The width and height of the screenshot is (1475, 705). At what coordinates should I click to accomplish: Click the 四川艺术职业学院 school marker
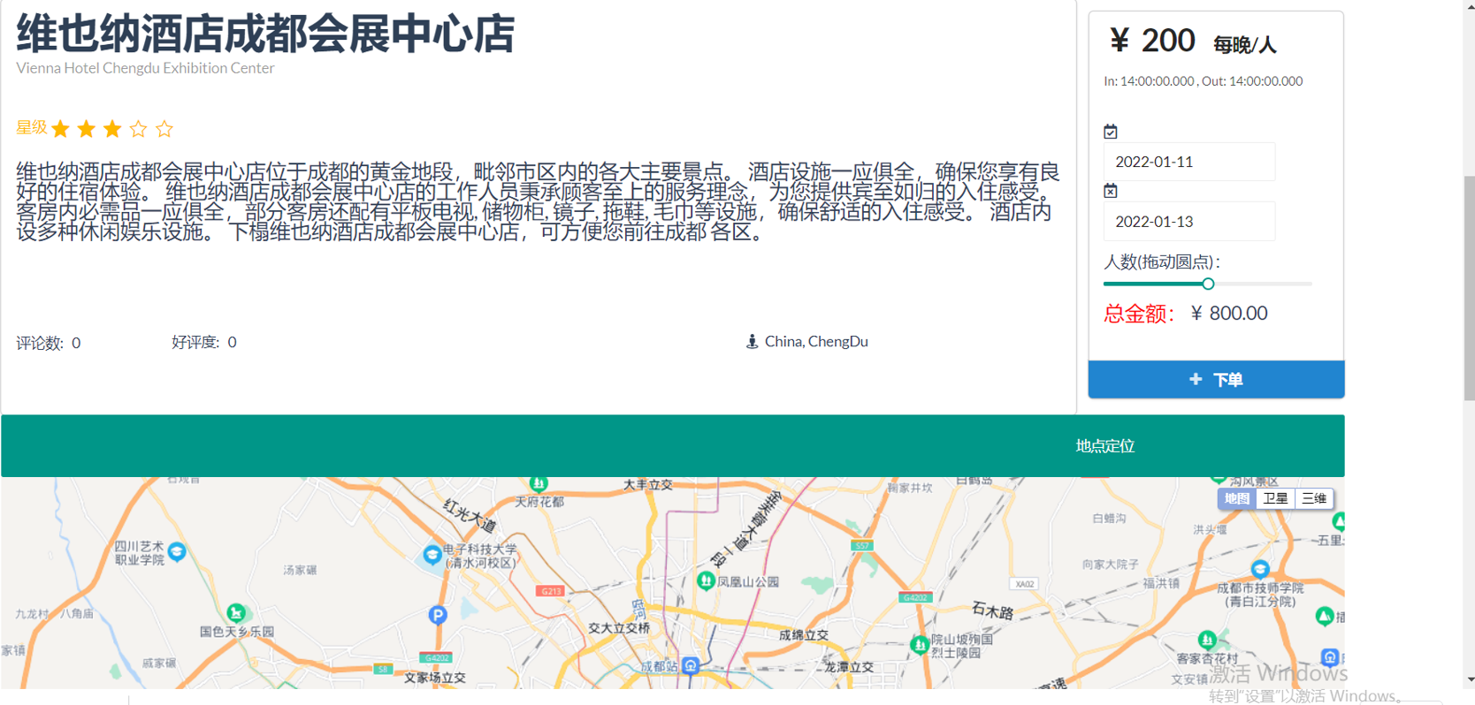tap(177, 551)
